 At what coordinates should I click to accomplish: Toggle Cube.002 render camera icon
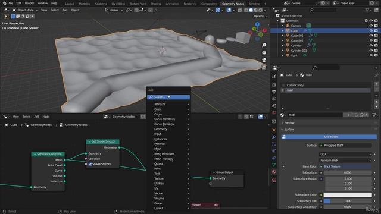tap(376, 40)
